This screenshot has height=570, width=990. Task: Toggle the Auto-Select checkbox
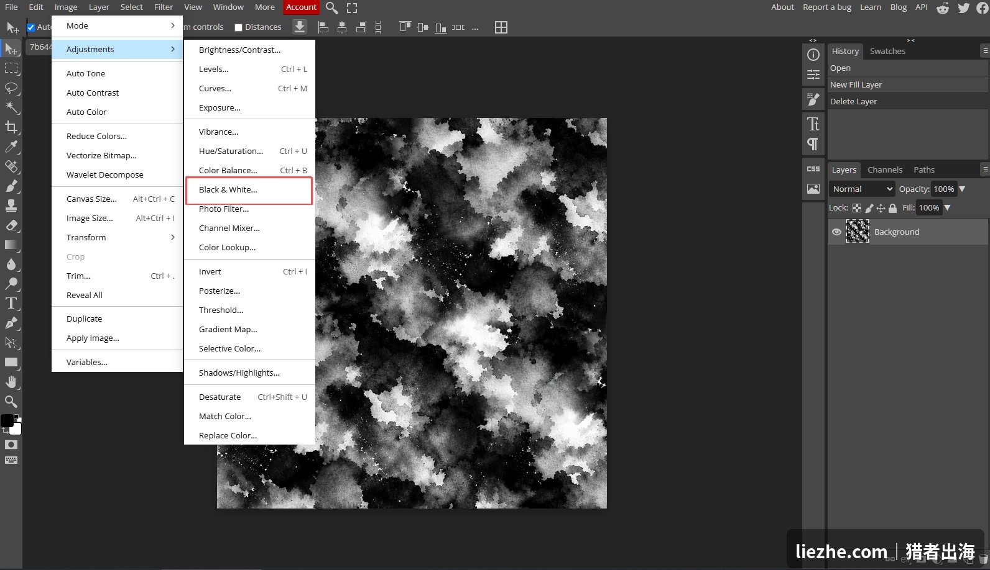30,27
